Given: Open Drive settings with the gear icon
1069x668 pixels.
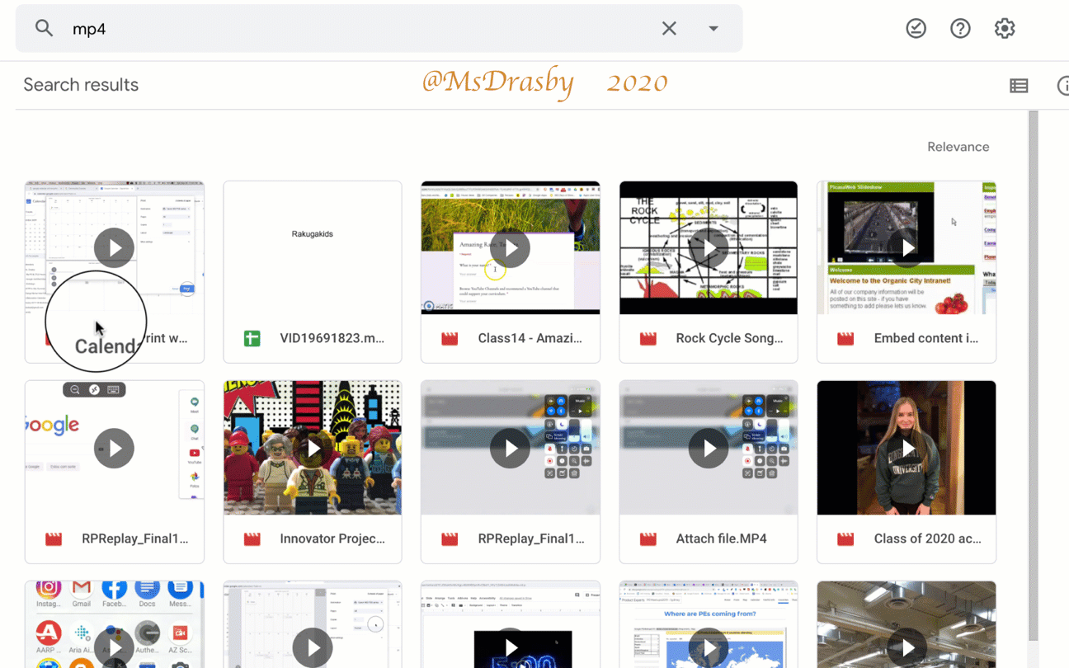Looking at the screenshot, I should click(1005, 27).
